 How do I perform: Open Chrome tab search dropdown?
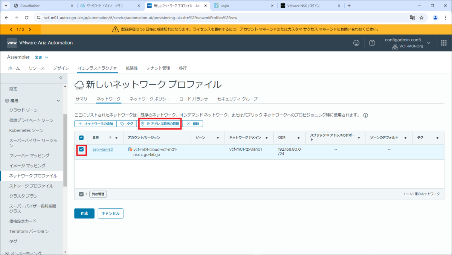6,6
